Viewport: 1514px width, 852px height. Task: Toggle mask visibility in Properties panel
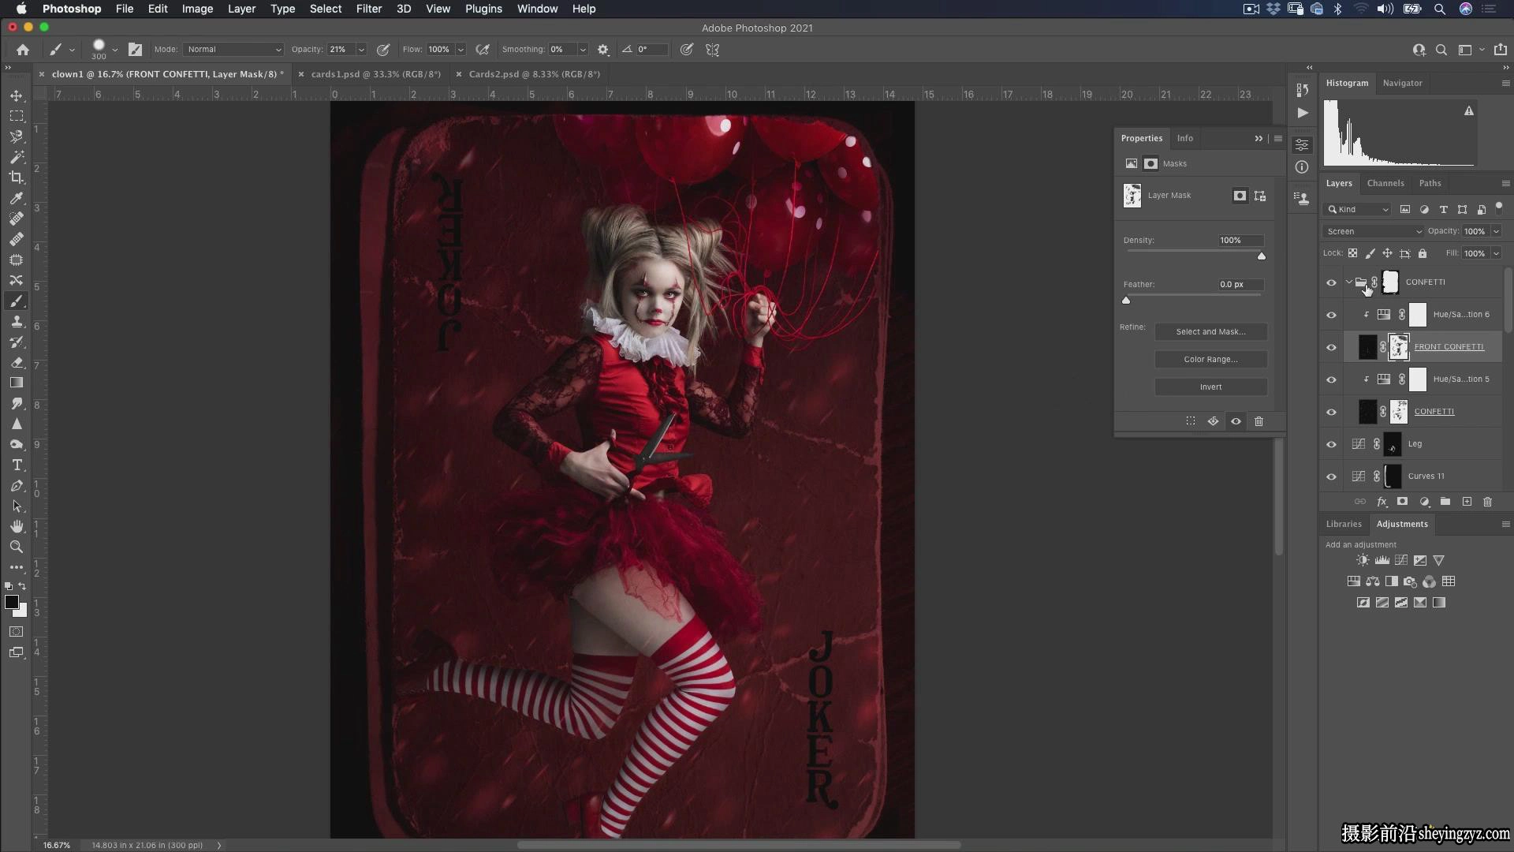tap(1236, 421)
